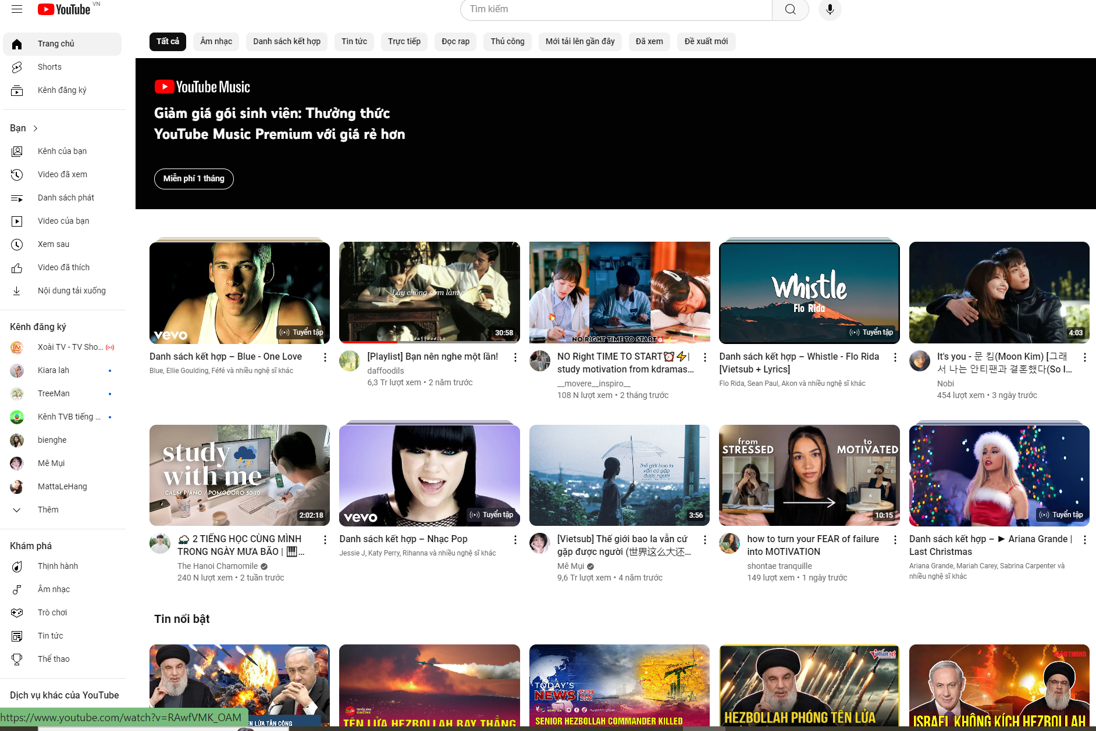This screenshot has width=1096, height=731.
Task: Open bienghe channel
Action: tap(62, 440)
